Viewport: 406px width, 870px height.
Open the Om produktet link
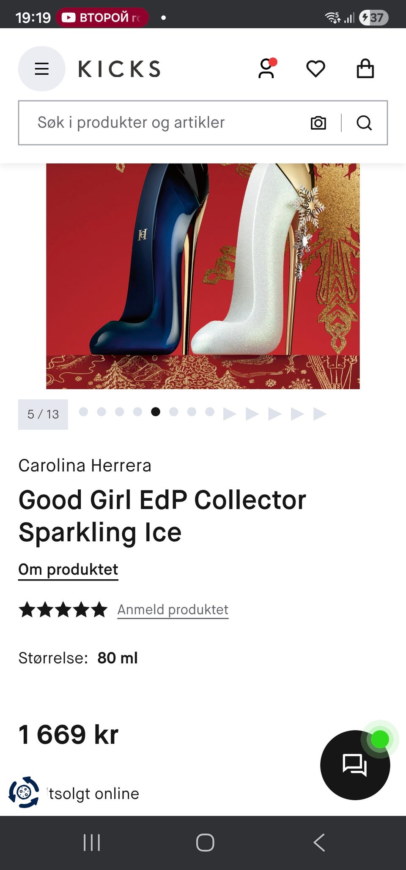pos(68,570)
